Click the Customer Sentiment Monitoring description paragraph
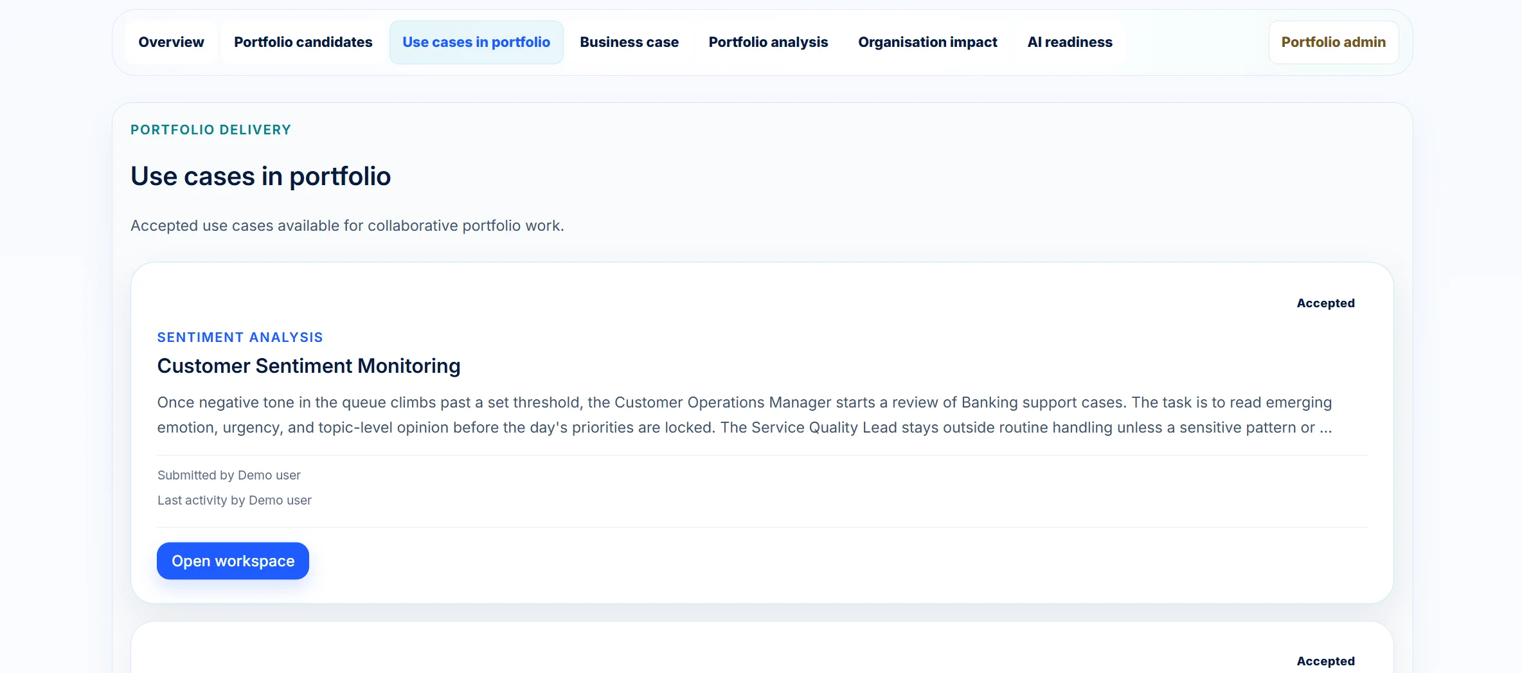This screenshot has width=1522, height=673. click(745, 415)
